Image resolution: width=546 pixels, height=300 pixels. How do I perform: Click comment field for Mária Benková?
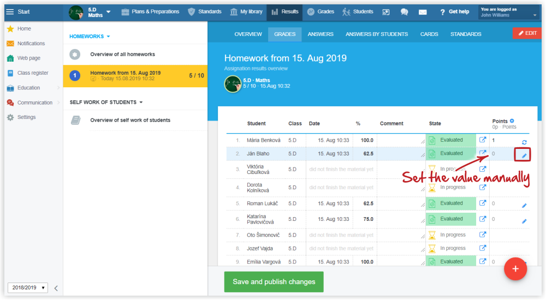401,140
